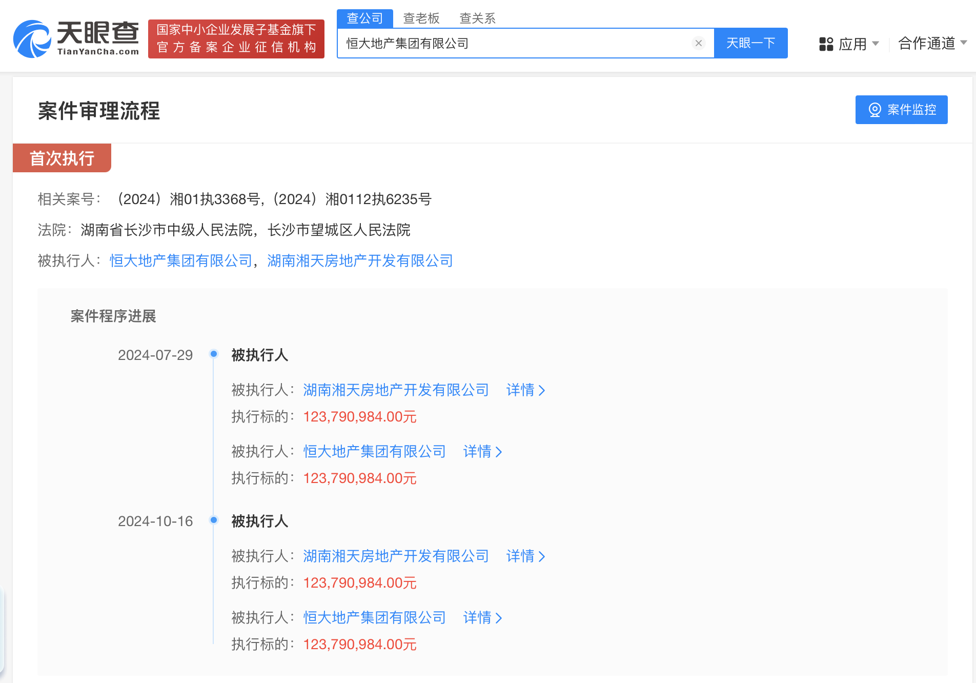
Task: Click the 2024-07-29 timeline dot
Action: [214, 354]
